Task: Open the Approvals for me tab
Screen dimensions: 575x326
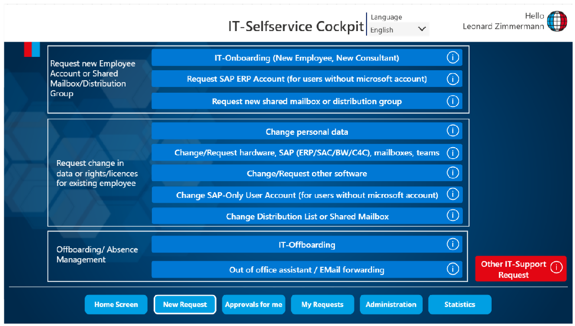Action: click(253, 304)
